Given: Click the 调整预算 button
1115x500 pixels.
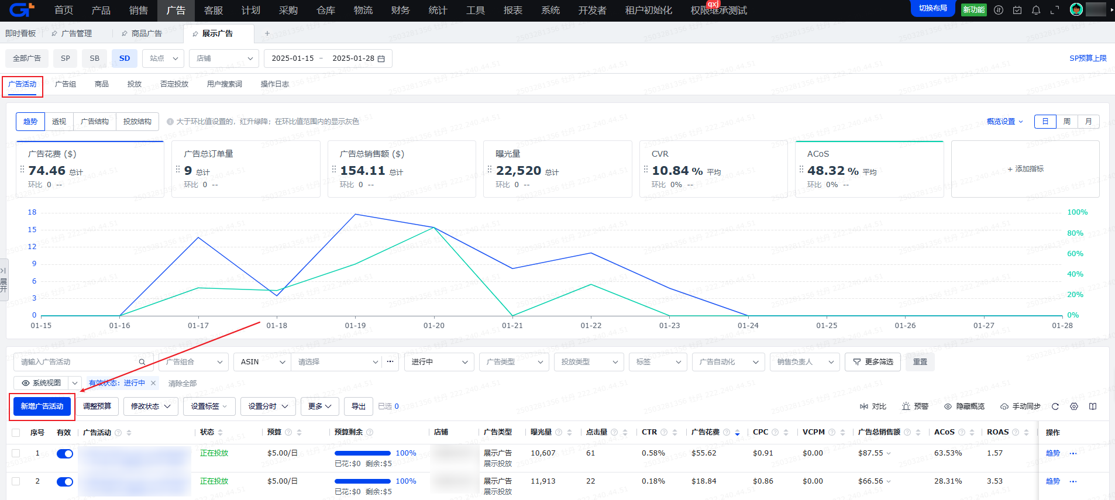Looking at the screenshot, I should 97,406.
